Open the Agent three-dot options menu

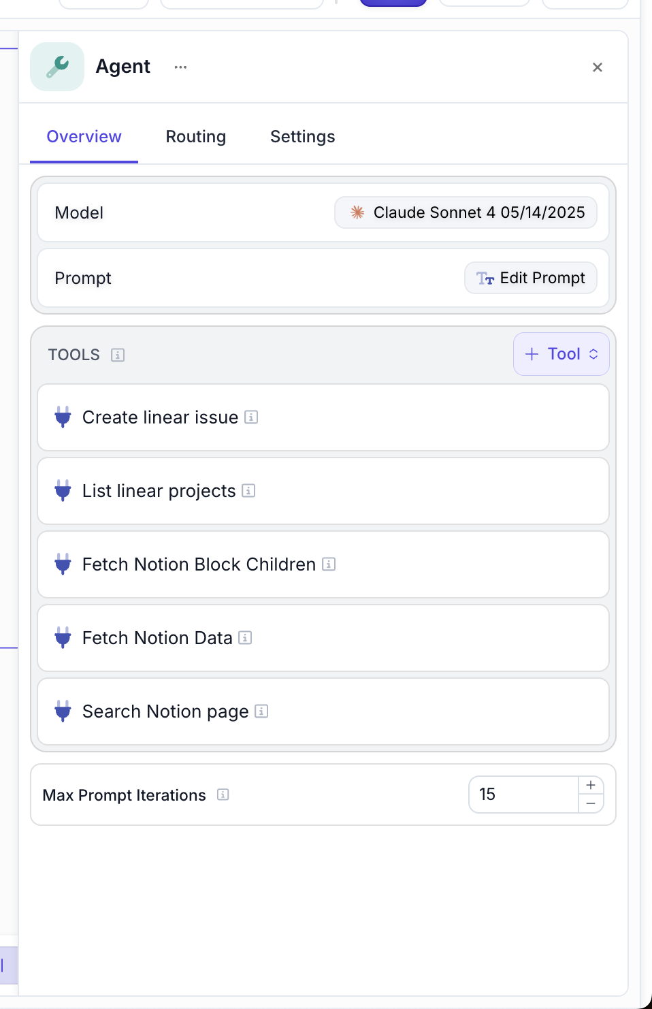(x=180, y=67)
